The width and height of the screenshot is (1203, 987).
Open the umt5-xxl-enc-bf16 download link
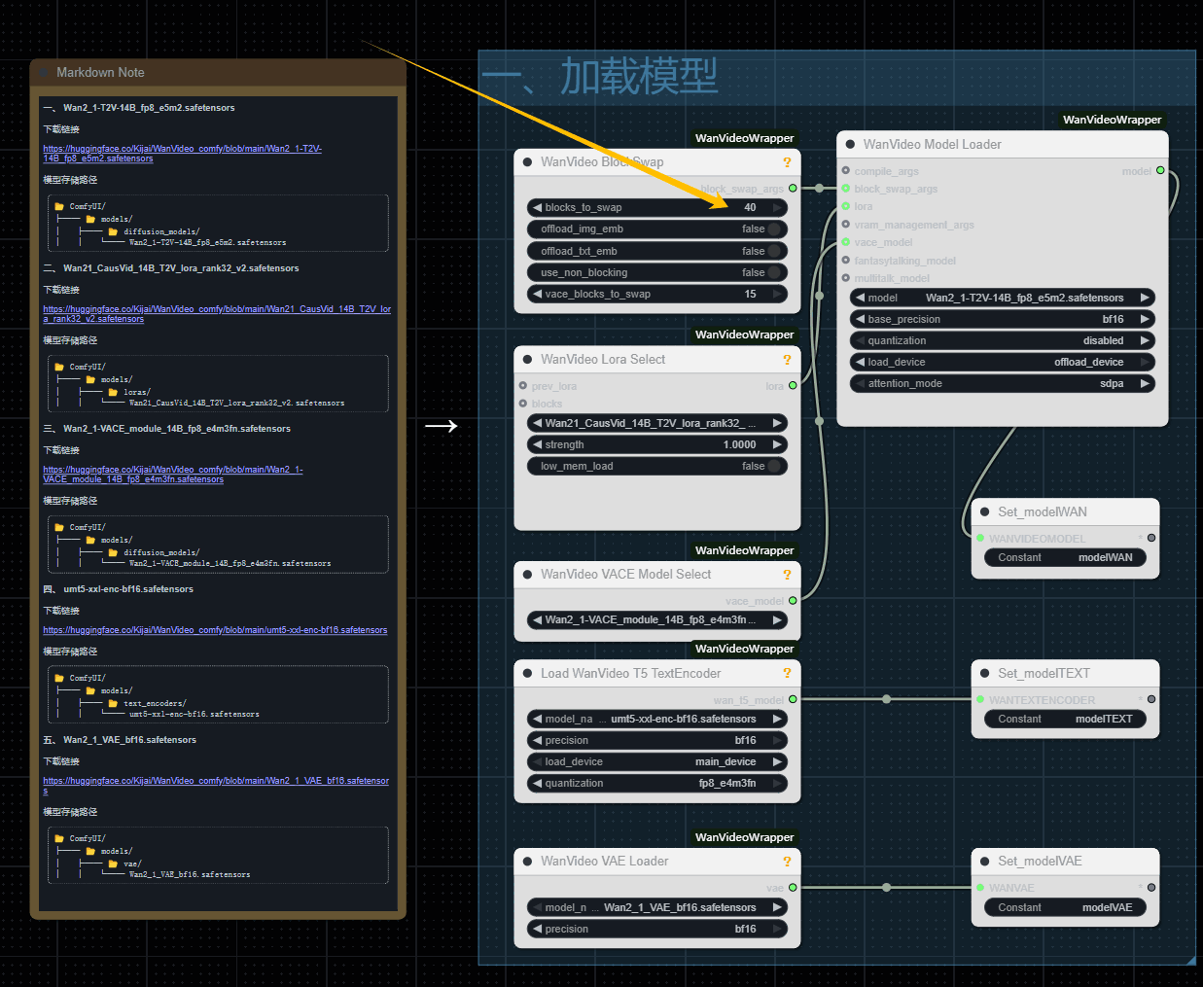point(215,630)
